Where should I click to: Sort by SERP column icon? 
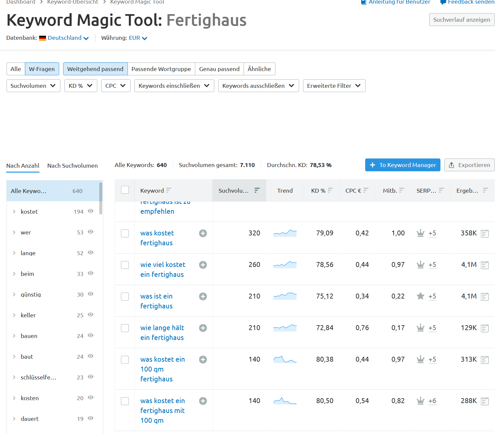(441, 190)
